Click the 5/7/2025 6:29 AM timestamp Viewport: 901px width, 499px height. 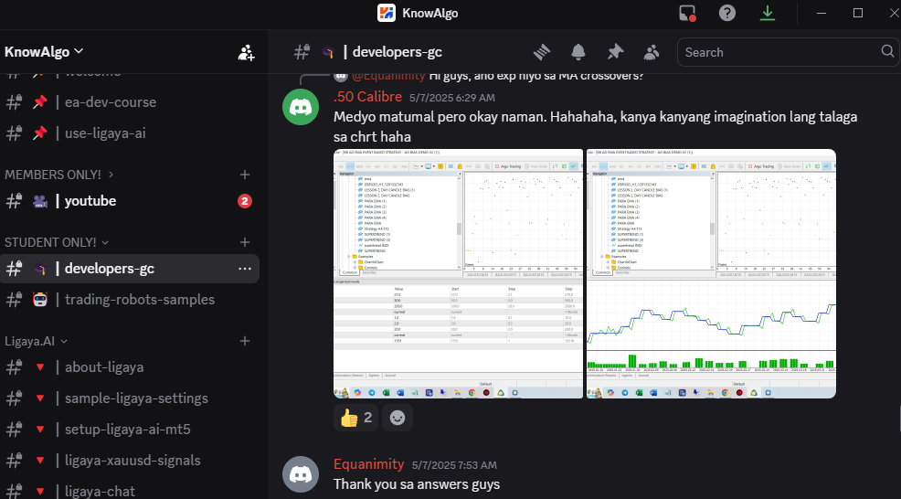coord(451,98)
